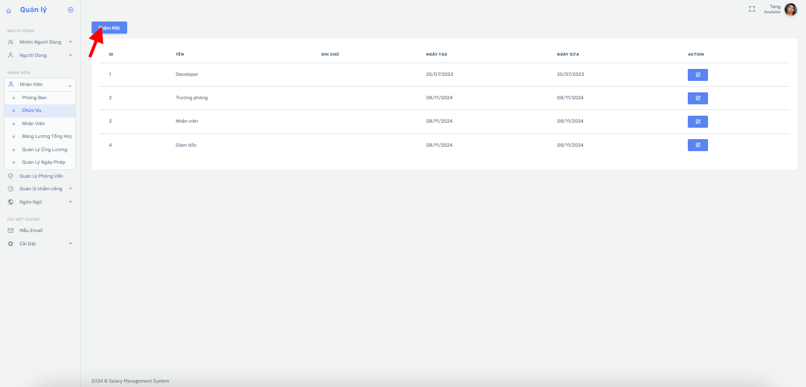Open the user avatar profile picture
Image resolution: width=806 pixels, height=387 pixels.
(x=790, y=9)
